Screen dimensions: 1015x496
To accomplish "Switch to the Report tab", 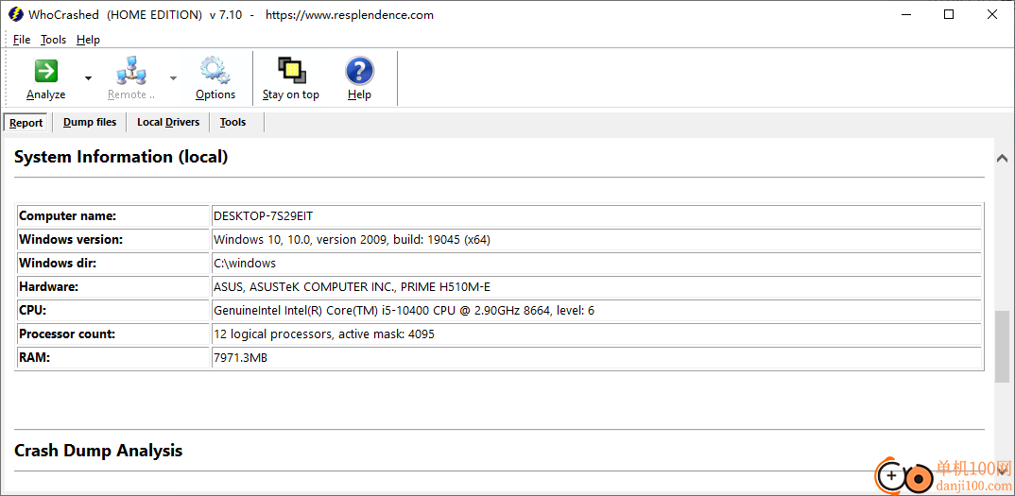I will coord(26,123).
